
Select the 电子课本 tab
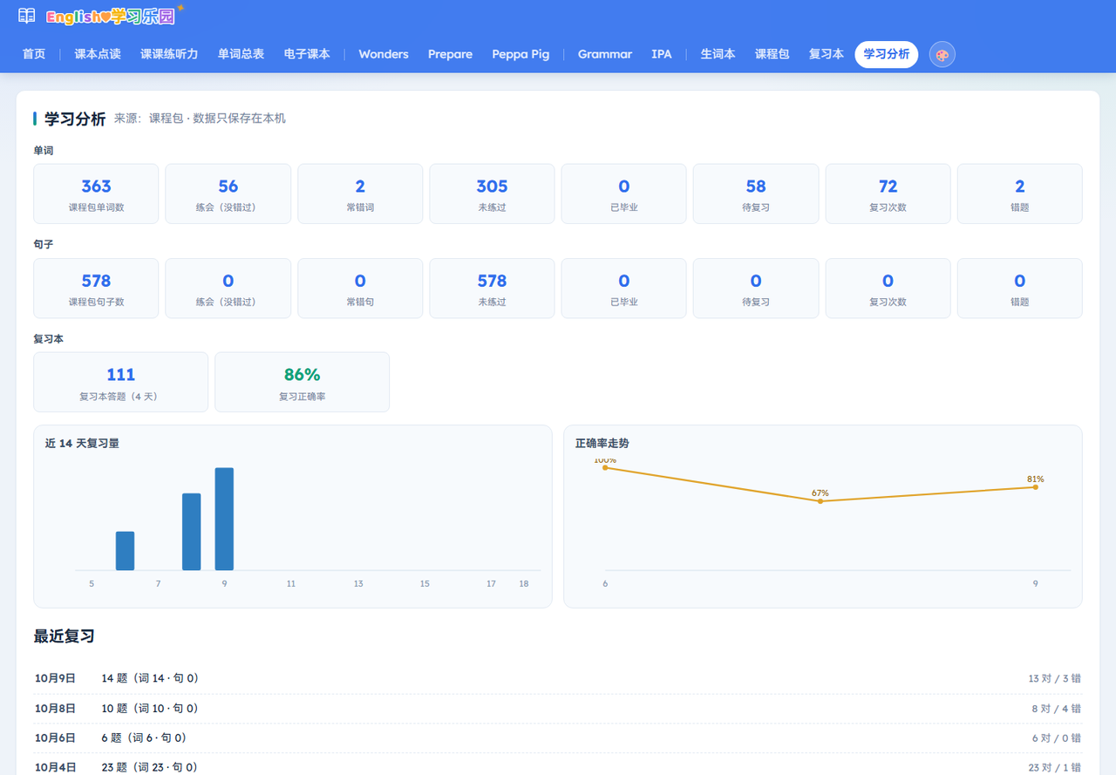click(x=307, y=54)
